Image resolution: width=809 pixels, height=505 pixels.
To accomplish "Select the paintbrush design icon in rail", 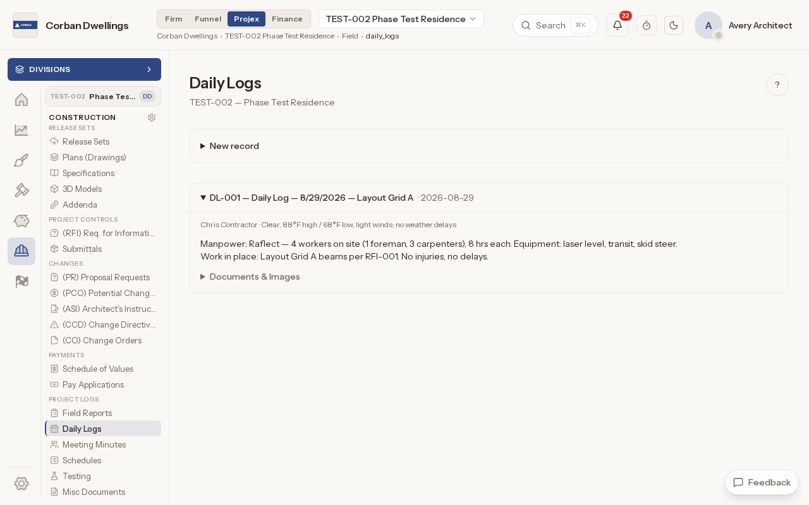I will coord(21,160).
